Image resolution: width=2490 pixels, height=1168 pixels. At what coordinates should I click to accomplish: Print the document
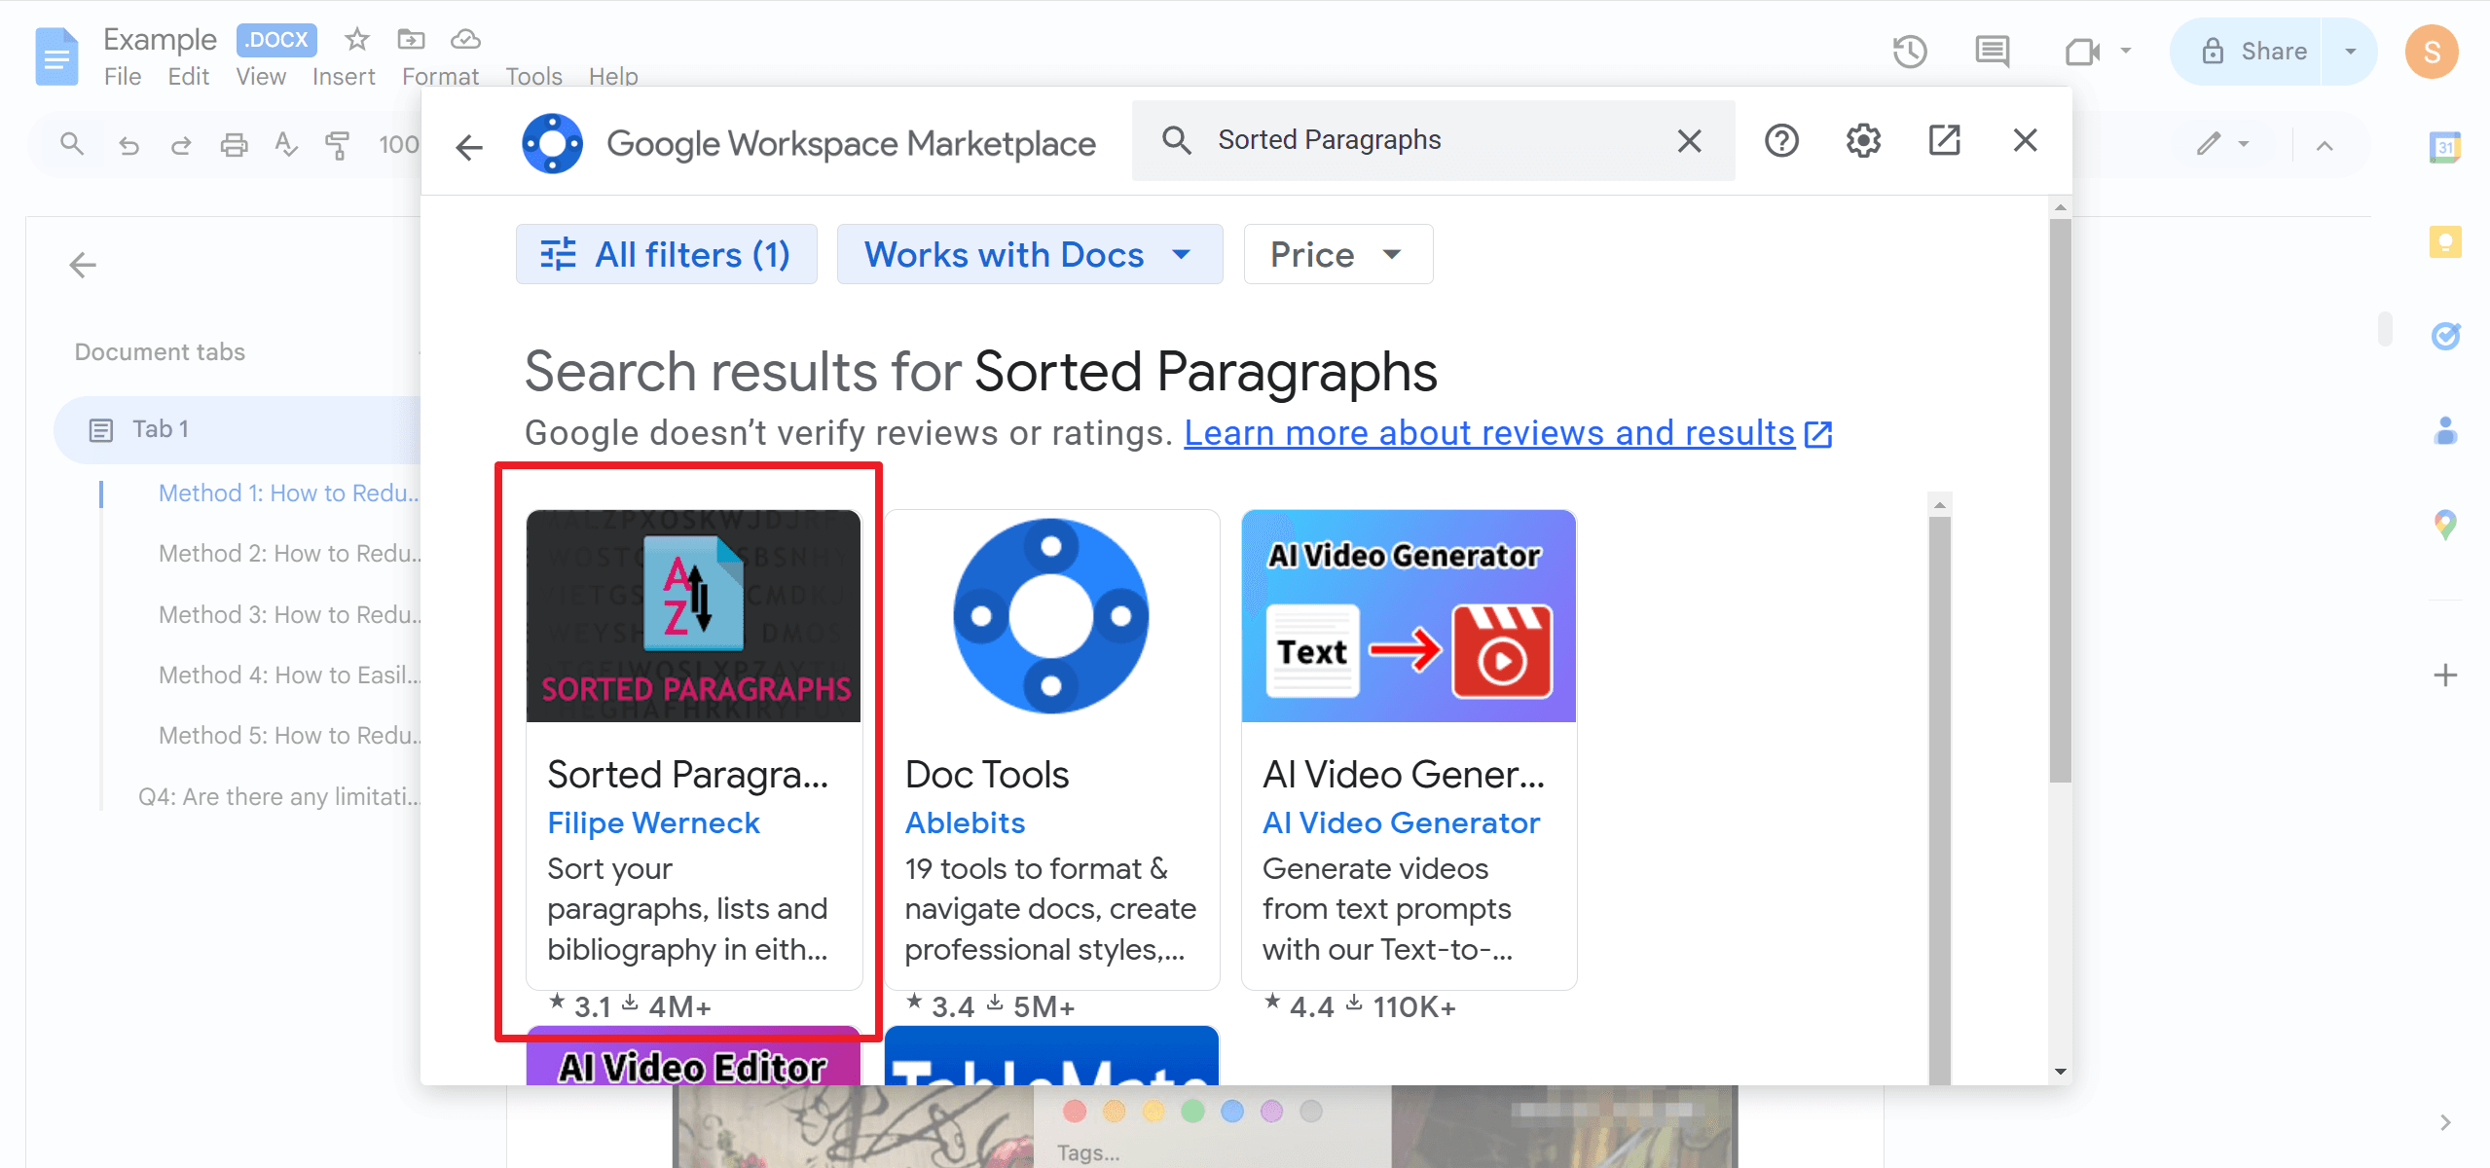pyautogui.click(x=234, y=145)
